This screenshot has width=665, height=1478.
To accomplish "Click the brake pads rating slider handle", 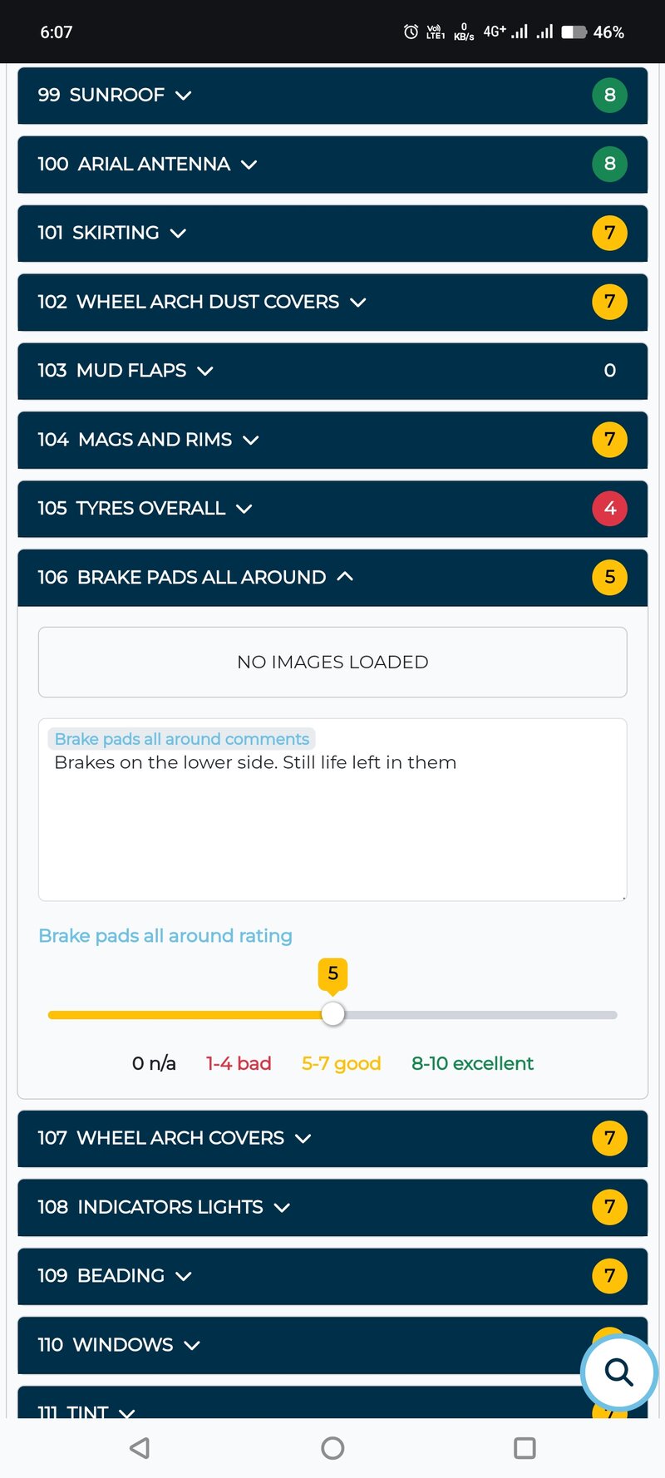I will pyautogui.click(x=332, y=1014).
